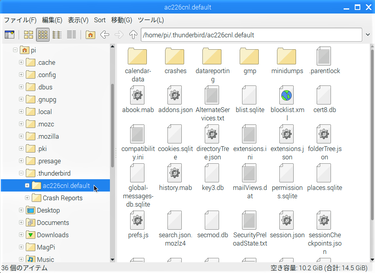Select .local in the folder tree
Image resolution: width=375 pixels, height=273 pixels.
[x=44, y=112]
